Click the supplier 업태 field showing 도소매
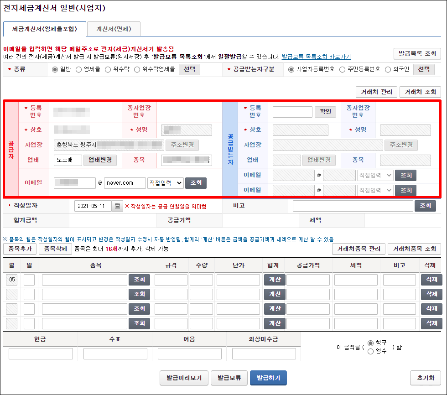 (68, 160)
